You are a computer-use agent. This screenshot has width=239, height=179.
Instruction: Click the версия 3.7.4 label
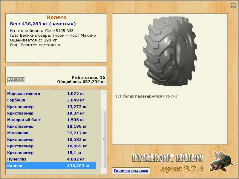(x=182, y=169)
